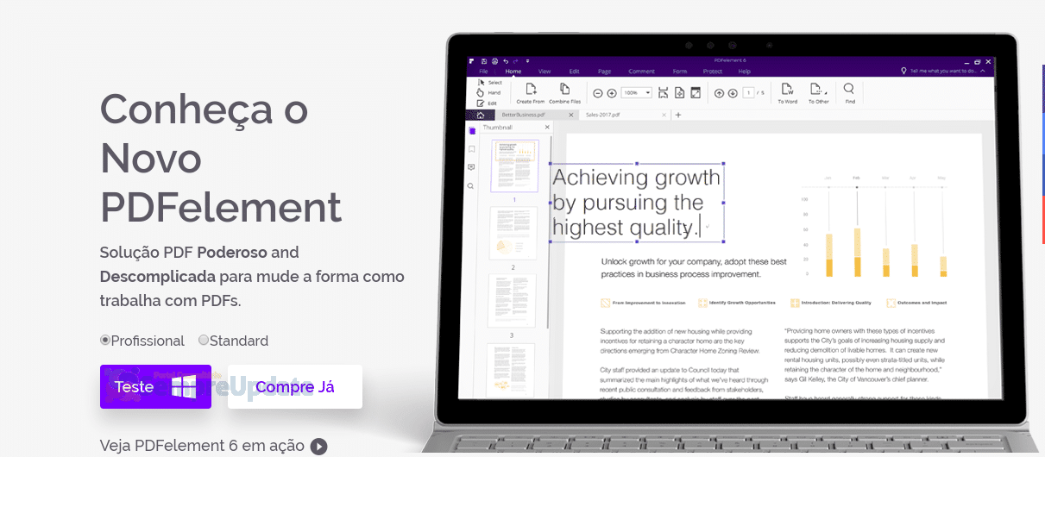Click the Windows logo on Teste button
Screen dimensions: 1045x507
(x=183, y=386)
